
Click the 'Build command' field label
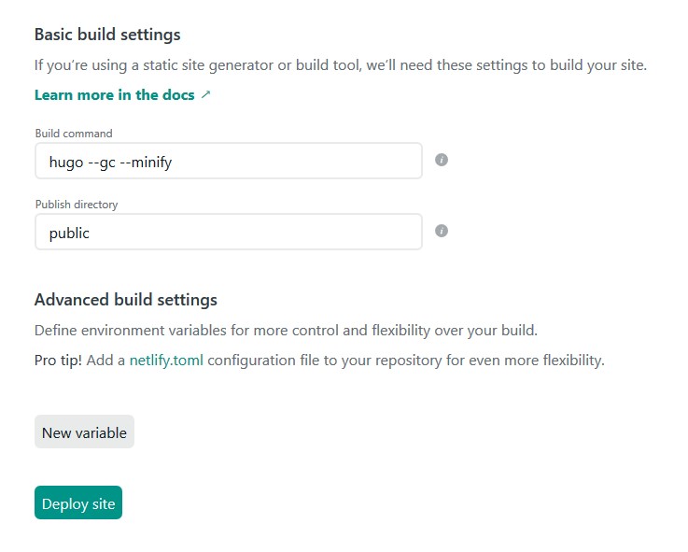[74, 134]
